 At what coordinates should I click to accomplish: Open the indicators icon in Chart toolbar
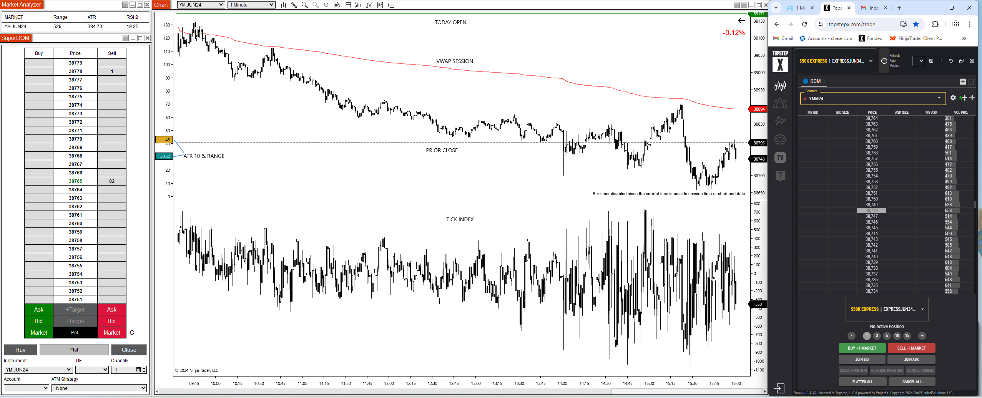[369, 5]
